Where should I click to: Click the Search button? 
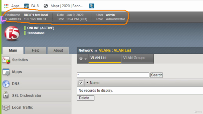156,75
